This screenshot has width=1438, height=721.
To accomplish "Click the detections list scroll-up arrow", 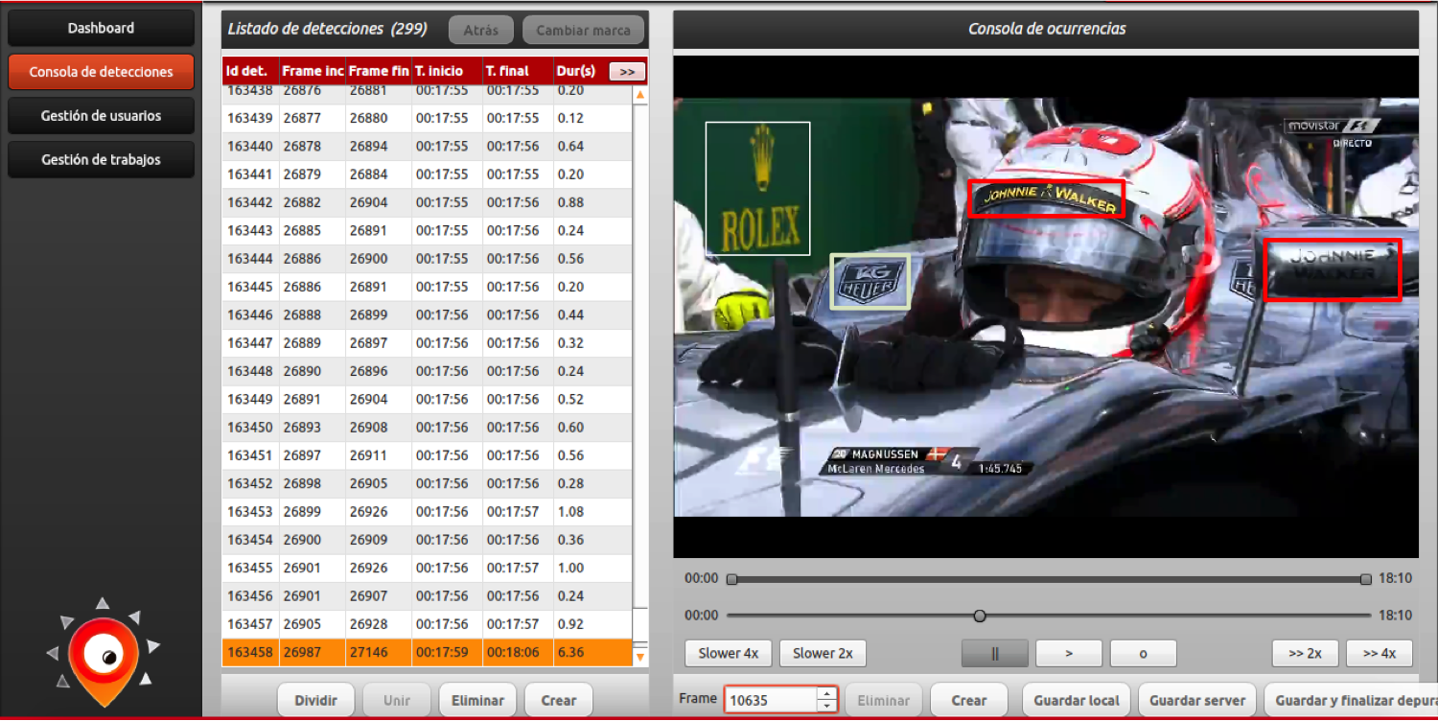I will click(640, 96).
